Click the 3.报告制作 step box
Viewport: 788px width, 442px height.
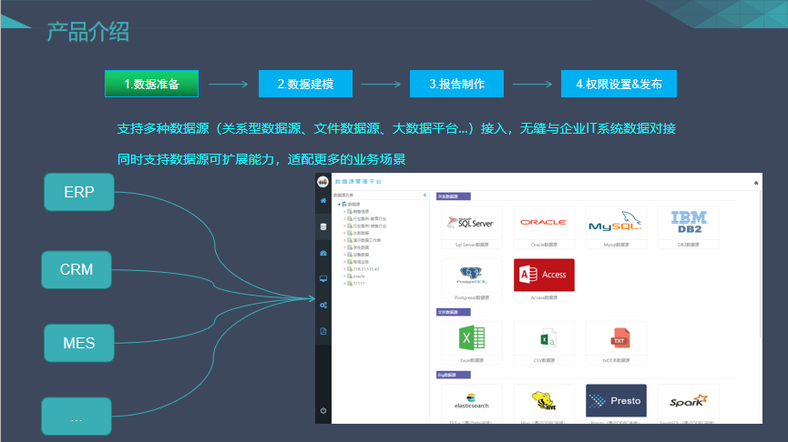coord(456,84)
